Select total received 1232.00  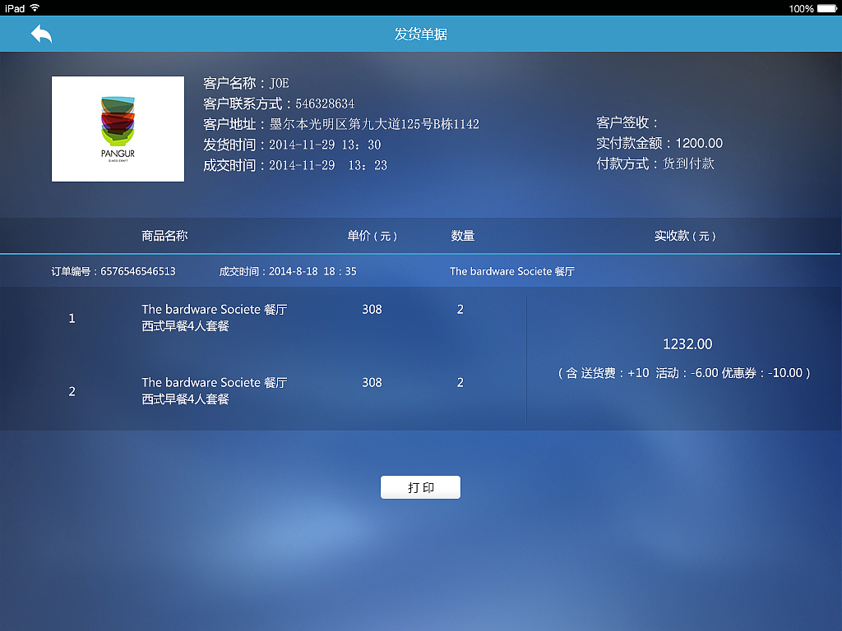click(x=687, y=344)
